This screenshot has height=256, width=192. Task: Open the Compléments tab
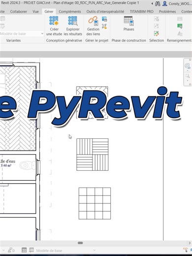click(x=70, y=11)
